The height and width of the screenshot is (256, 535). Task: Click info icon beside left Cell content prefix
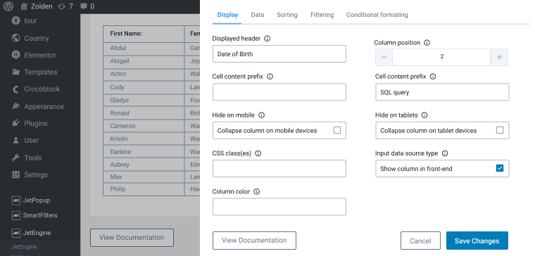(x=270, y=77)
